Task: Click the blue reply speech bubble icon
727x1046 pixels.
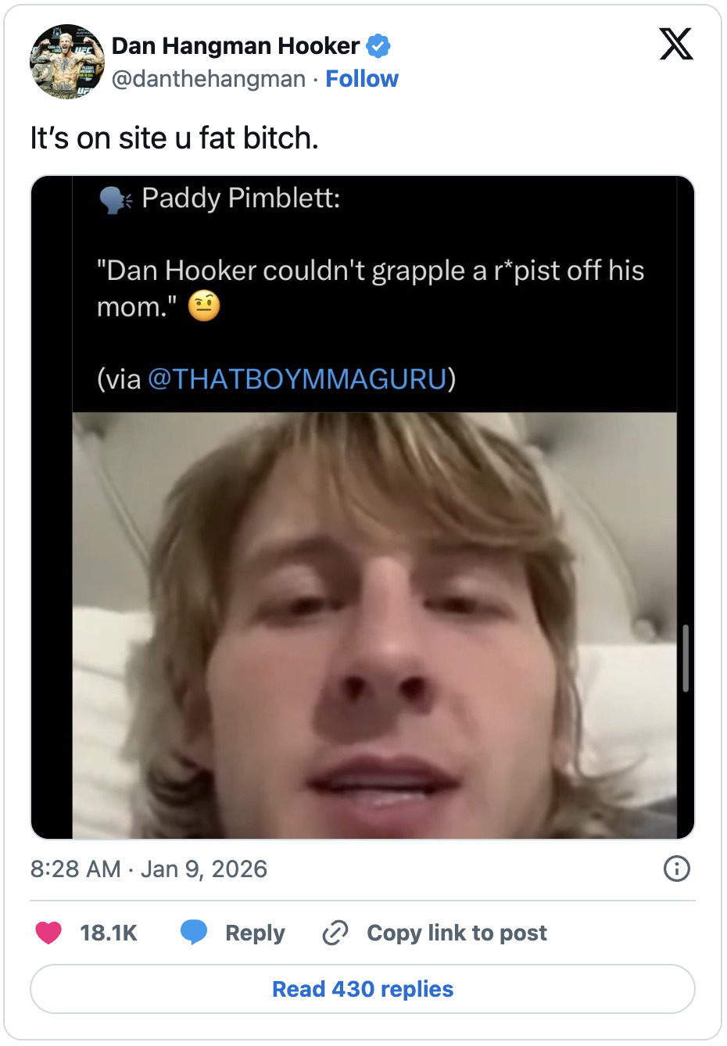Action: tap(194, 933)
